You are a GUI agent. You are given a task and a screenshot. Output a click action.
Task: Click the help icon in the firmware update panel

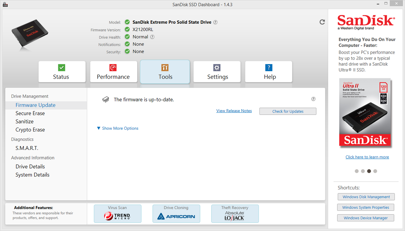[x=314, y=99]
